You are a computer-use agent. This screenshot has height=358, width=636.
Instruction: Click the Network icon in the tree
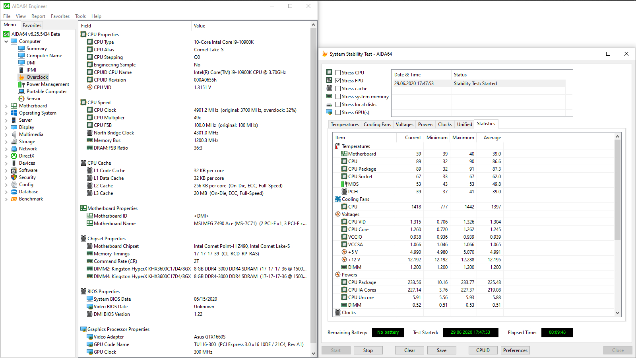coord(14,149)
